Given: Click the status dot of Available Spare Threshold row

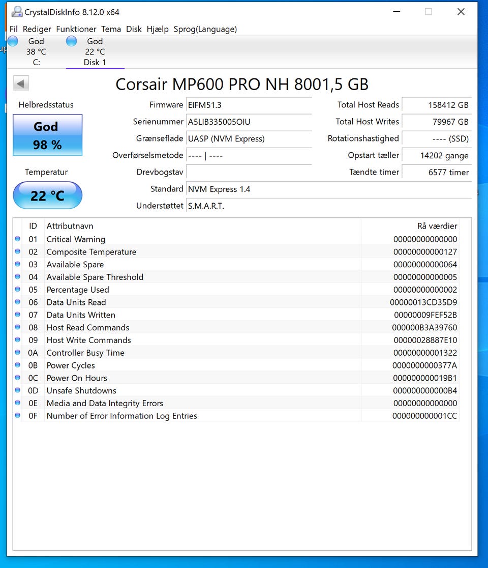Looking at the screenshot, I should coord(17,277).
